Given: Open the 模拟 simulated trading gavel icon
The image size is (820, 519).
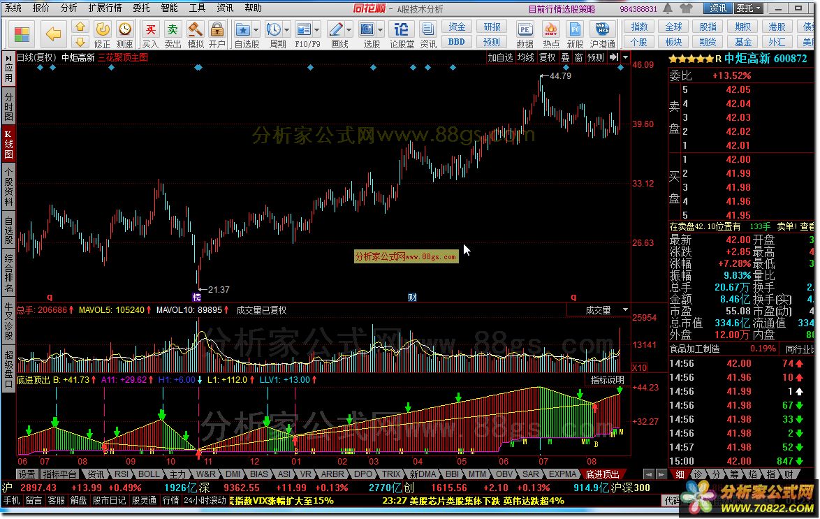Looking at the screenshot, I should [196, 34].
